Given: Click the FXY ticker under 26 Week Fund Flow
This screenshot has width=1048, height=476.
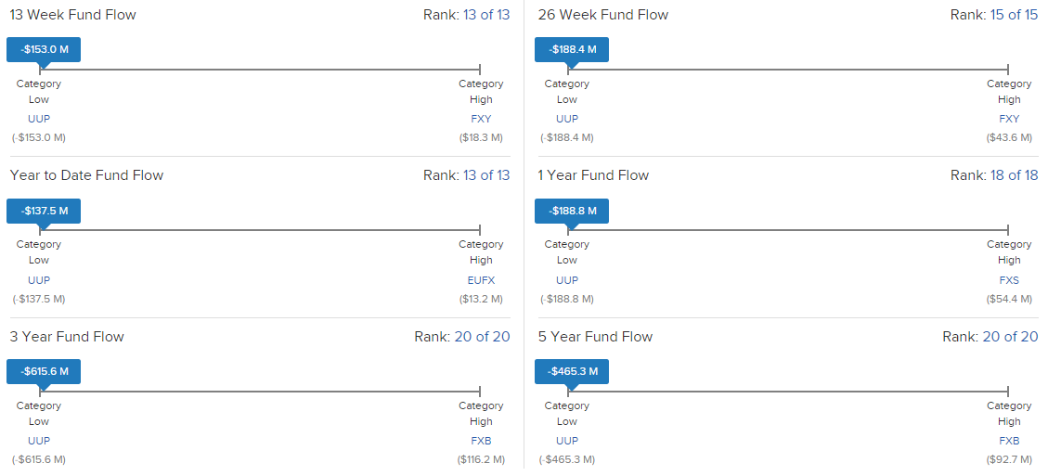Looking at the screenshot, I should (x=1009, y=119).
